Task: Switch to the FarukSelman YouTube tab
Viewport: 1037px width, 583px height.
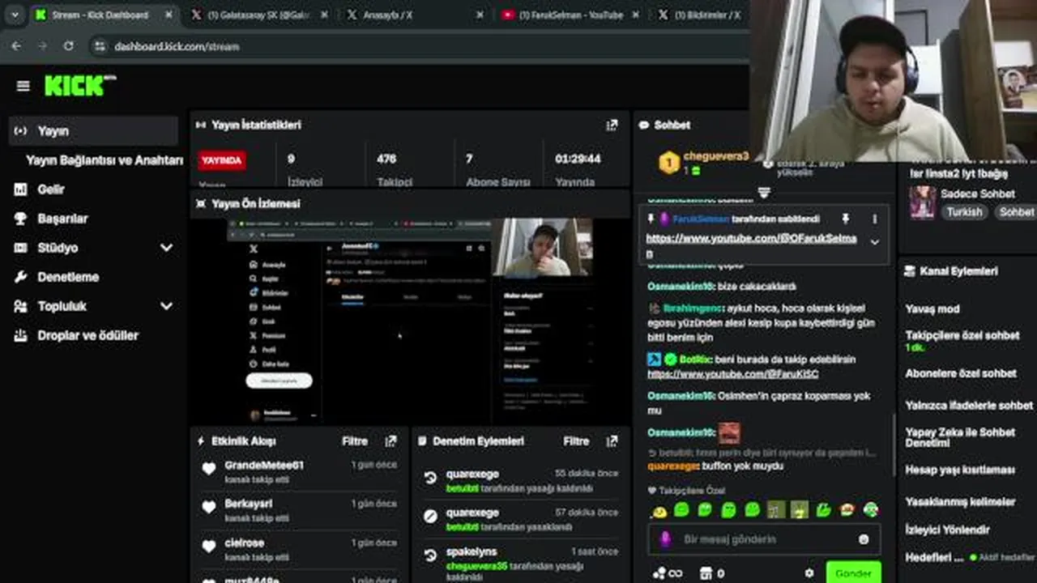Action: [570, 15]
